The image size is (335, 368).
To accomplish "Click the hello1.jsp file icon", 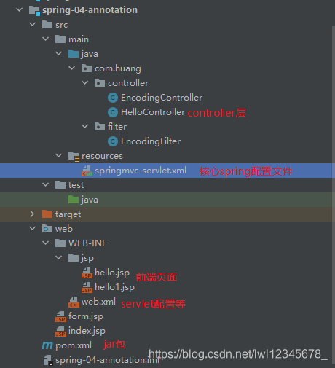I will pyautogui.click(x=87, y=287).
